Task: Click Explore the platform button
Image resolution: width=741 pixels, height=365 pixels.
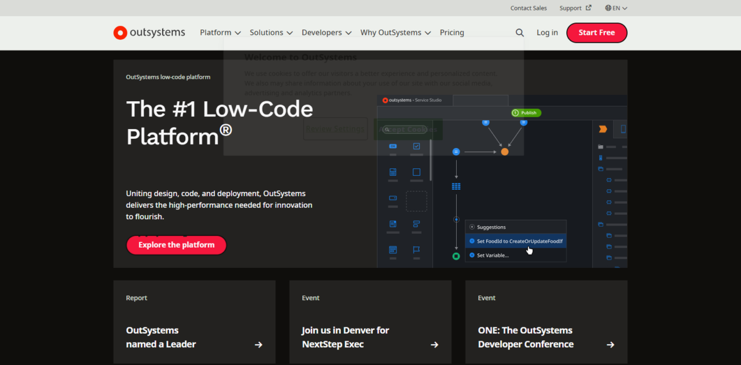Action: tap(177, 245)
